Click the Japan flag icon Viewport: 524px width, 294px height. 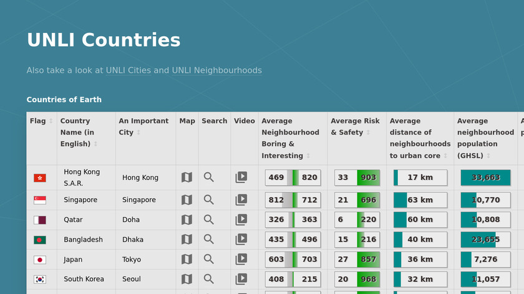tap(40, 260)
